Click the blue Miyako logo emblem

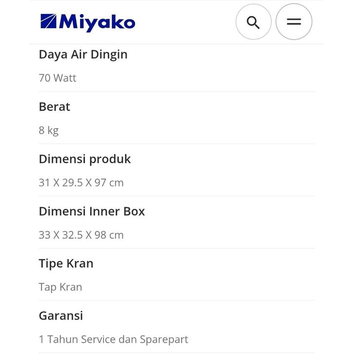48,22
